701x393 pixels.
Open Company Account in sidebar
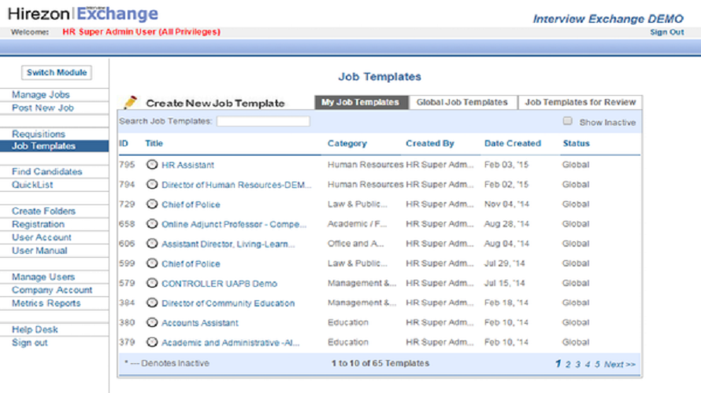[52, 290]
